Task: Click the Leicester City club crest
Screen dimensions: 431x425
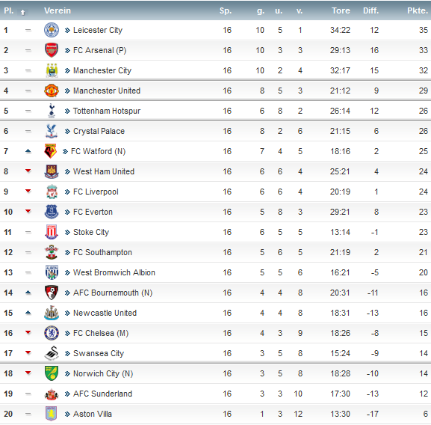Action: [52, 30]
